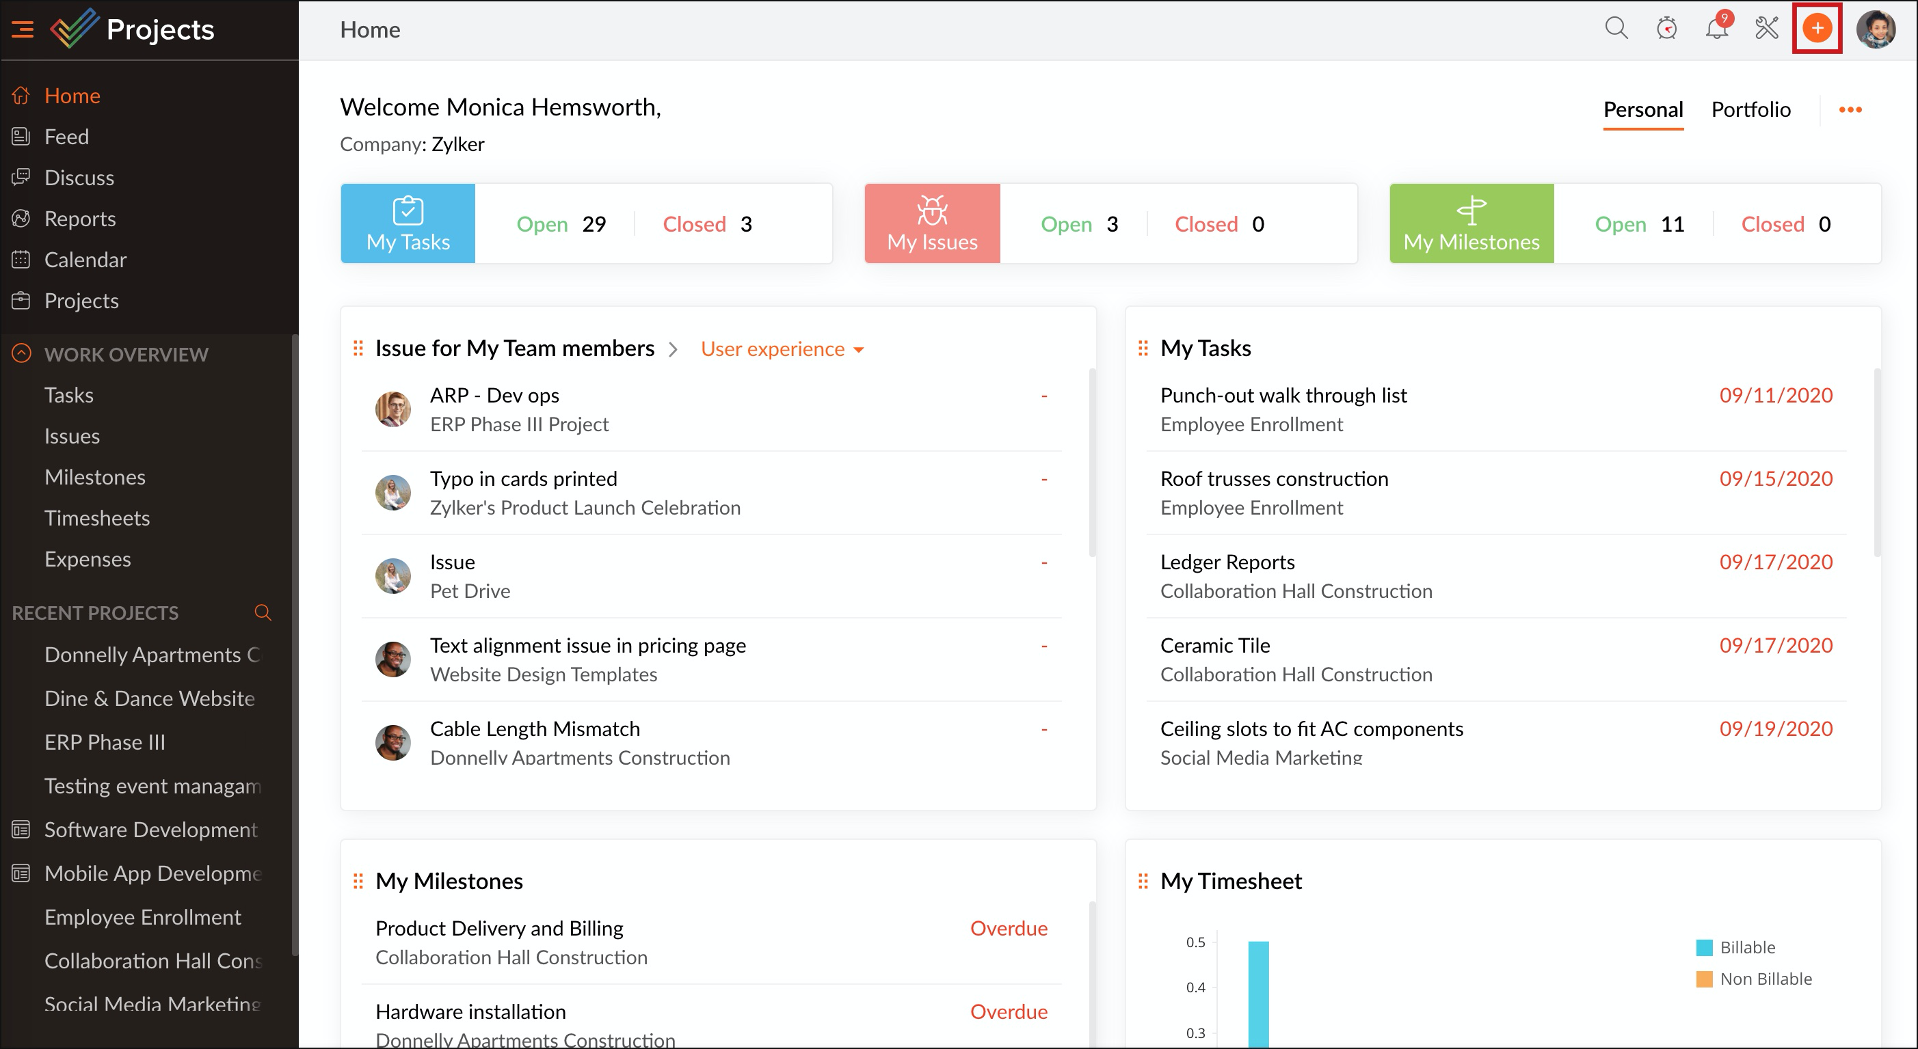Click Open 3 issues count
The image size is (1918, 1049).
1079,224
